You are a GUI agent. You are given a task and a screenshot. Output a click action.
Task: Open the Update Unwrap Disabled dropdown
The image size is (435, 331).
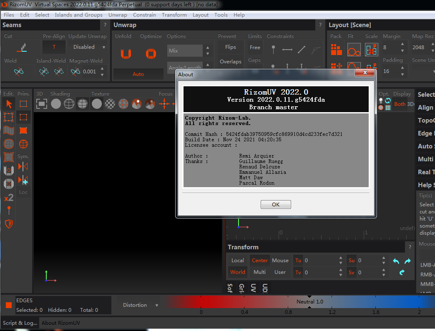(89, 47)
